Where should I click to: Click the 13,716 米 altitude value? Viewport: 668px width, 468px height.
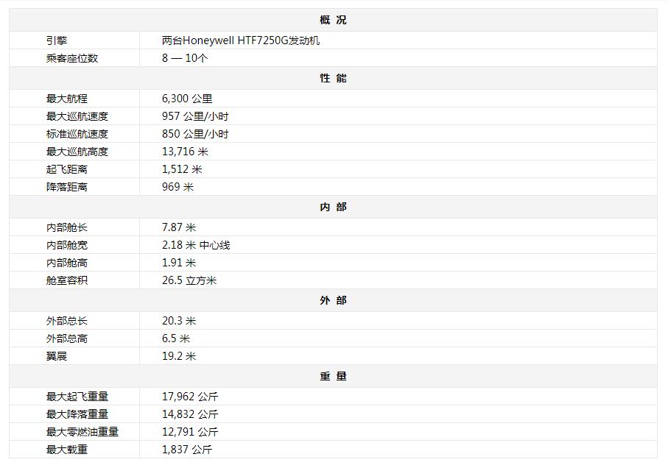click(185, 152)
